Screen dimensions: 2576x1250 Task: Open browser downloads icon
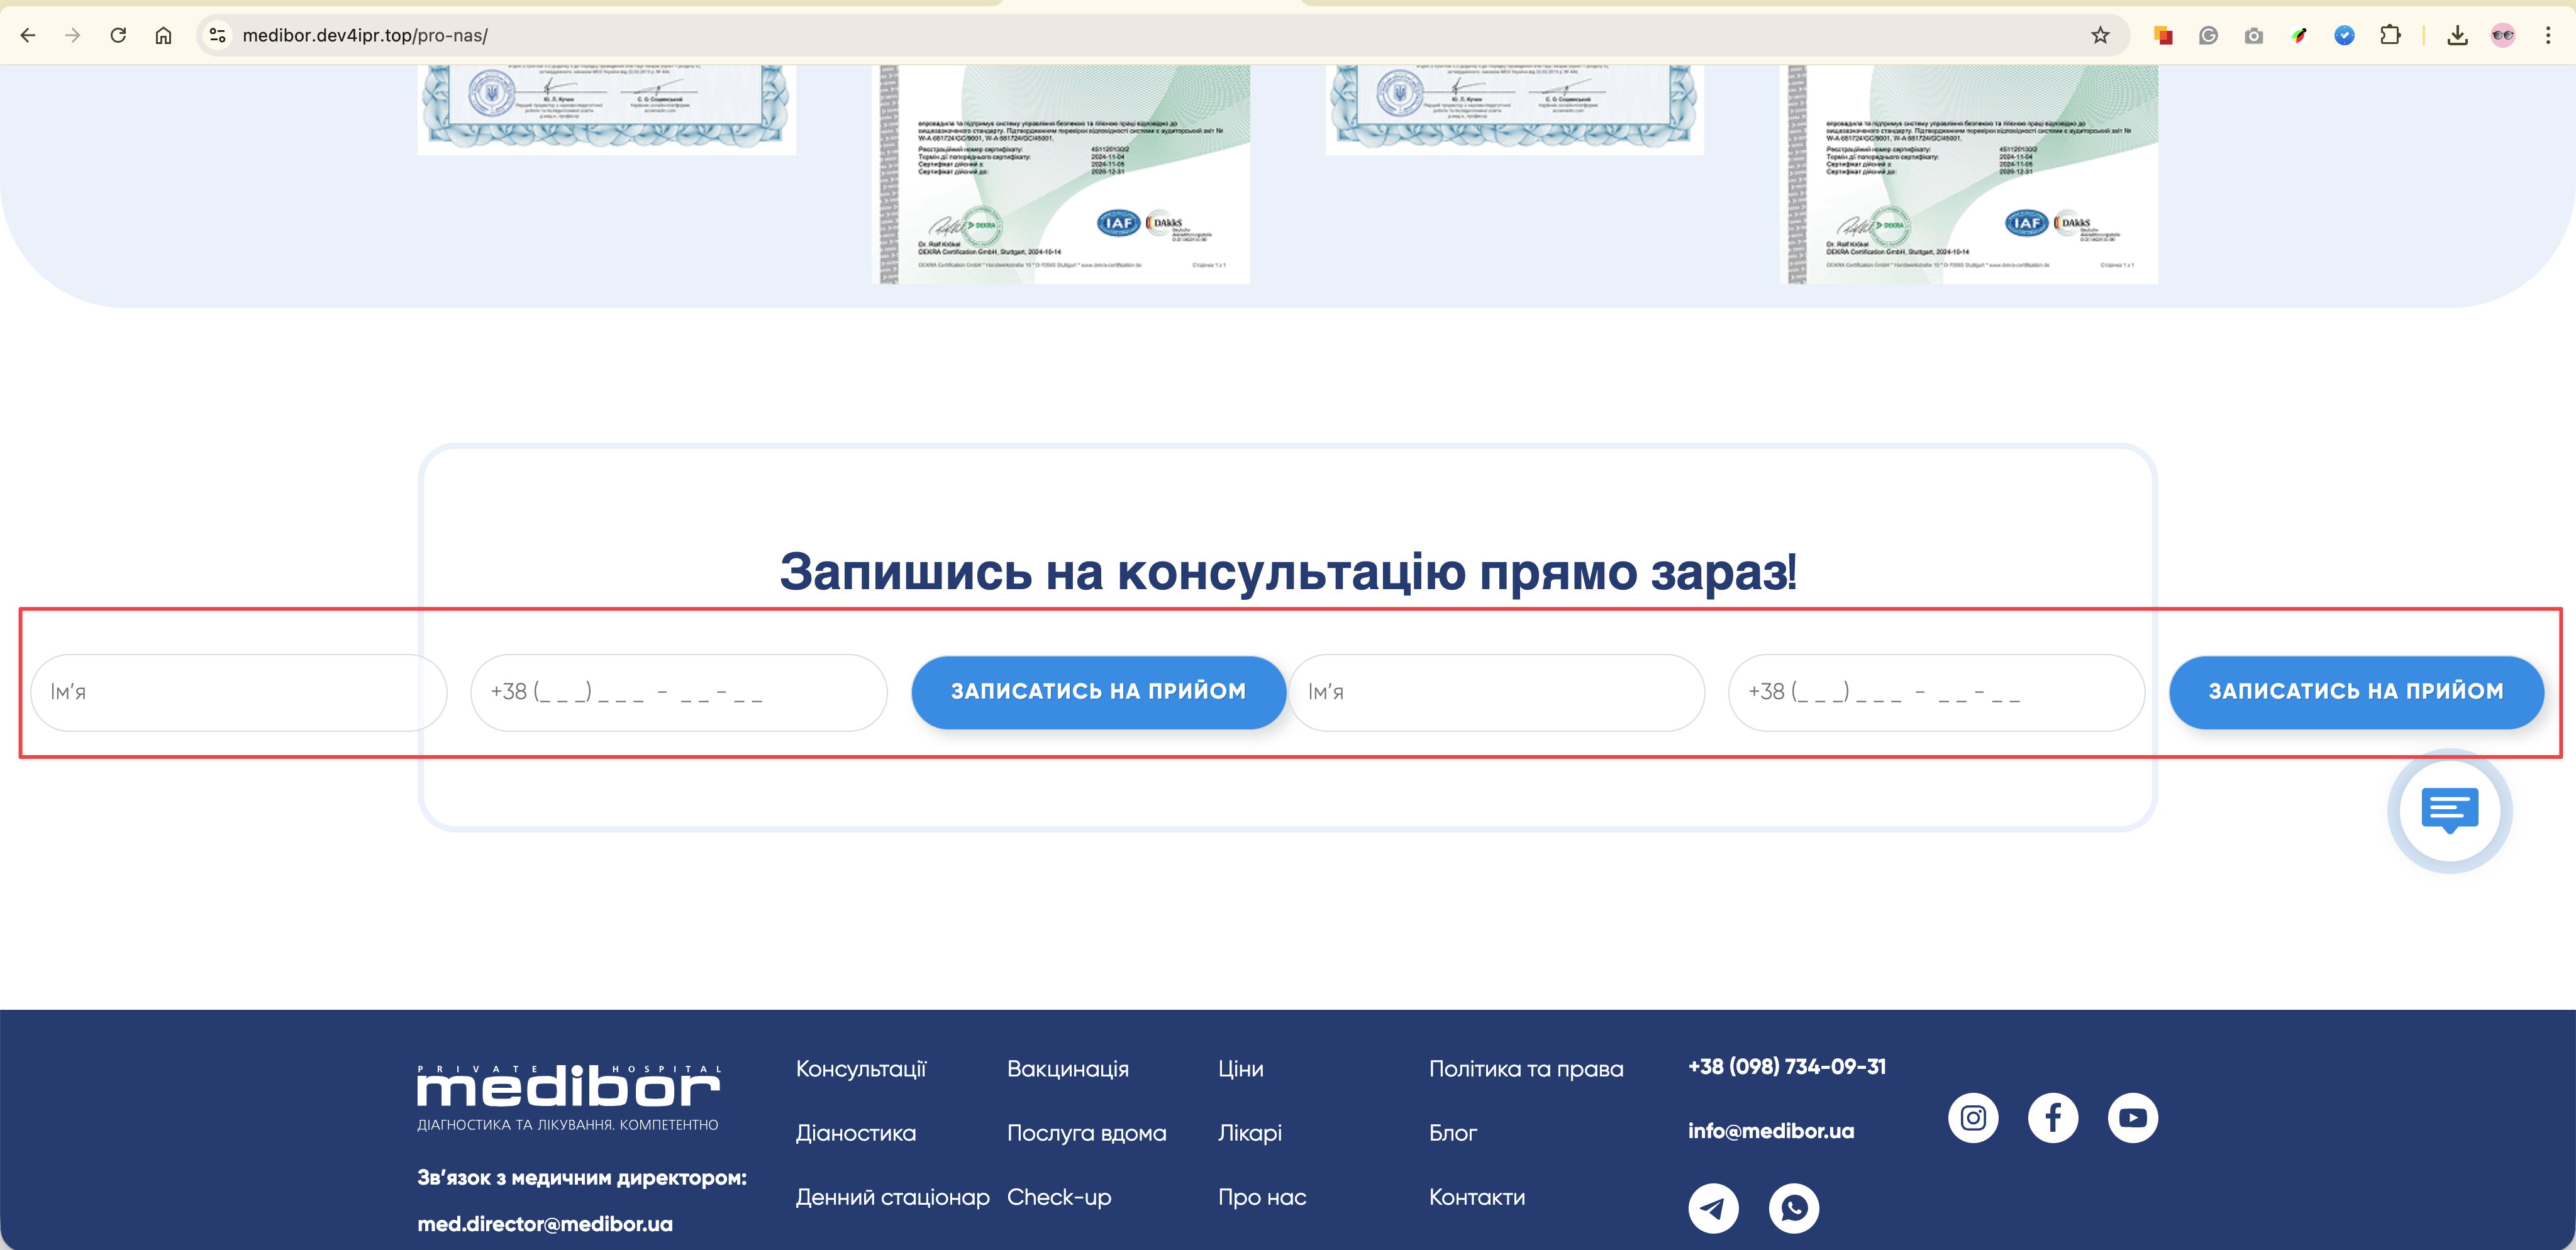(x=2457, y=36)
